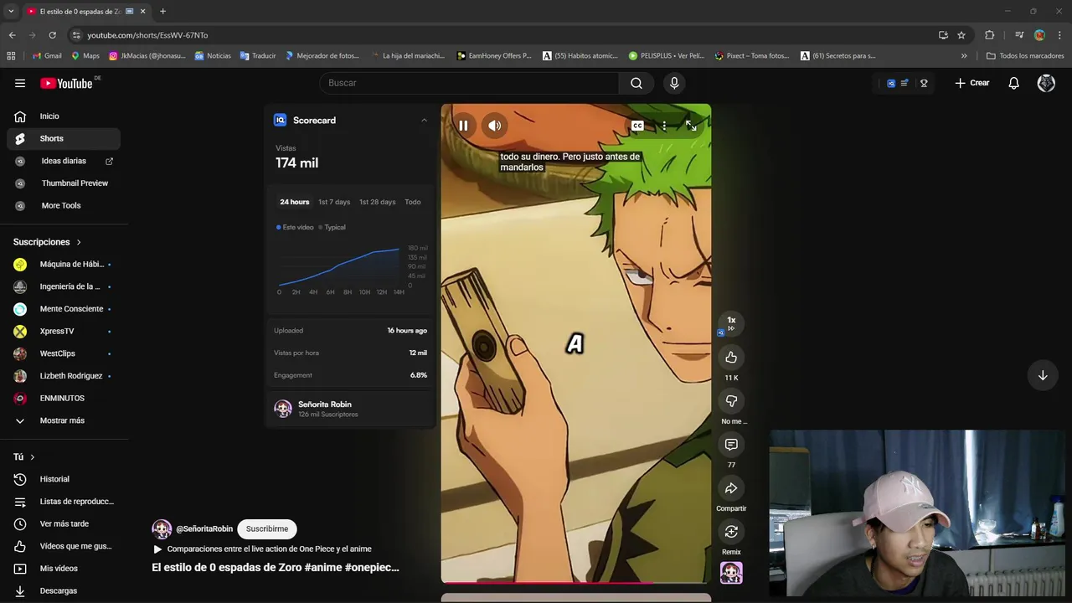Screen dimensions: 1072x603
Task: Open Máquina de Hábitos subscription
Action: coord(64,264)
